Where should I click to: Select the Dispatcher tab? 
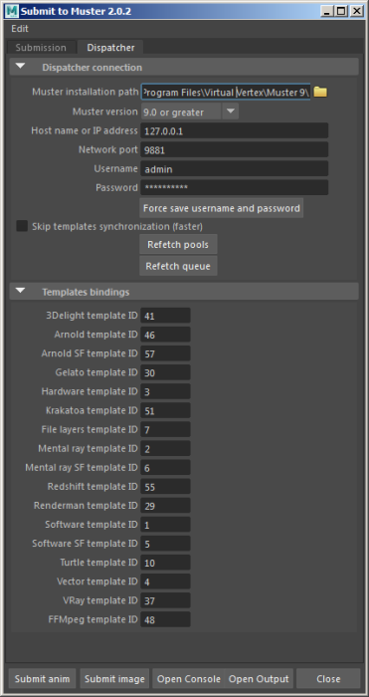point(110,48)
